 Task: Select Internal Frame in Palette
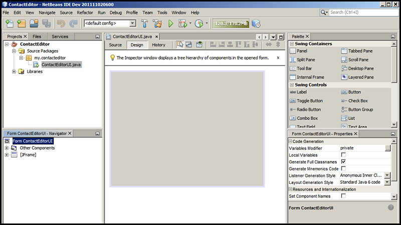tap(307, 77)
